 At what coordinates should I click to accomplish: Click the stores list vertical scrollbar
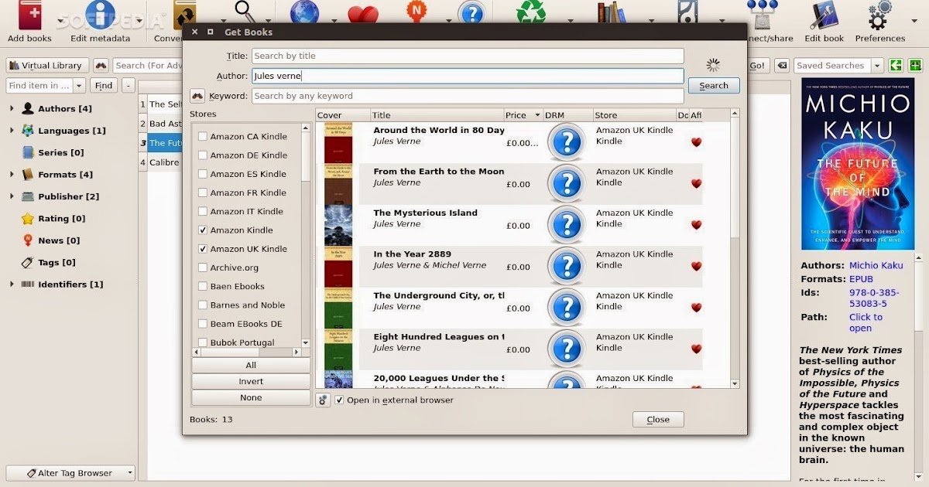click(305, 236)
